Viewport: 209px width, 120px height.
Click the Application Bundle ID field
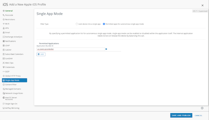click(71, 49)
